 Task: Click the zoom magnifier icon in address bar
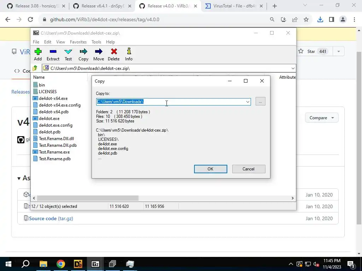[x=272, y=20]
